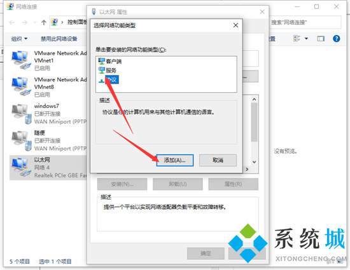The image size is (350, 270).
Task: Select the 客户端 network feature icon
Action: [x=102, y=61]
